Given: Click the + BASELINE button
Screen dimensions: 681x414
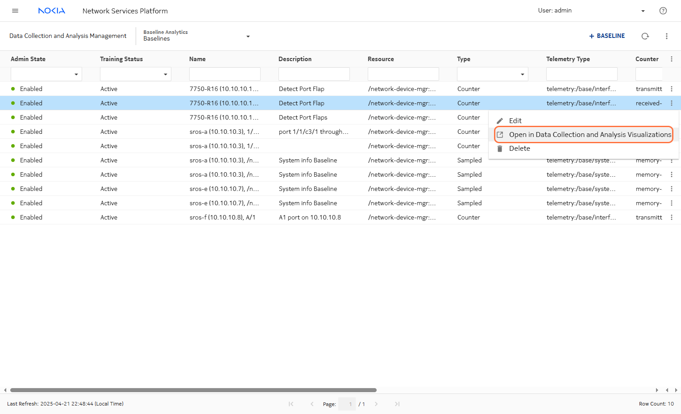Looking at the screenshot, I should (607, 36).
